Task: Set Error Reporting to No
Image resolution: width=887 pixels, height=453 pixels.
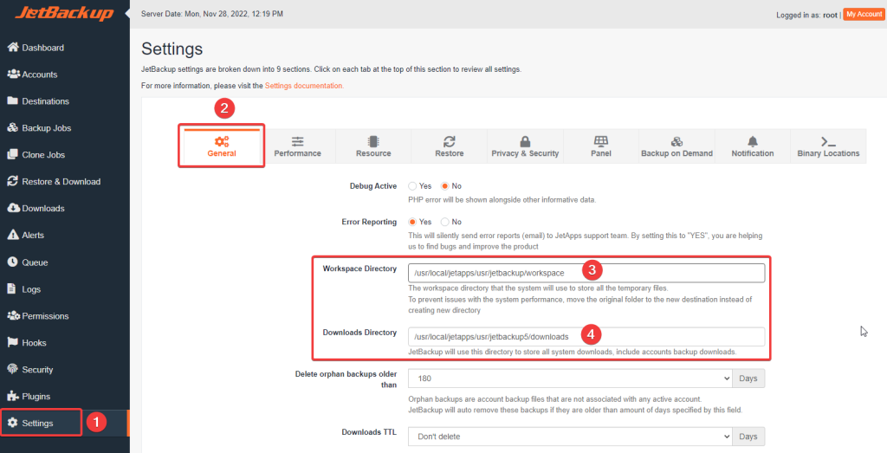Action: tap(445, 222)
